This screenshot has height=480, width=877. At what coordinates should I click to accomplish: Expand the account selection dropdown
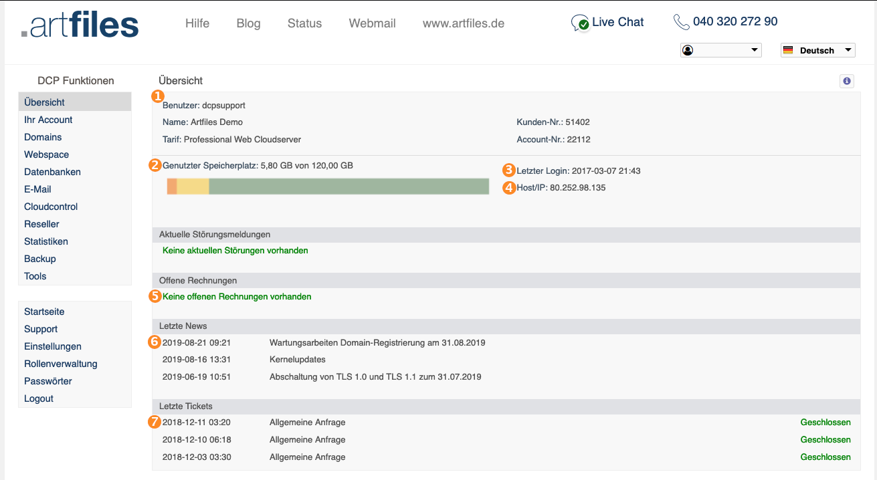(x=720, y=49)
